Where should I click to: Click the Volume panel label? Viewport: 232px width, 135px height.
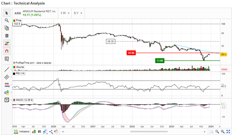pos(18,67)
